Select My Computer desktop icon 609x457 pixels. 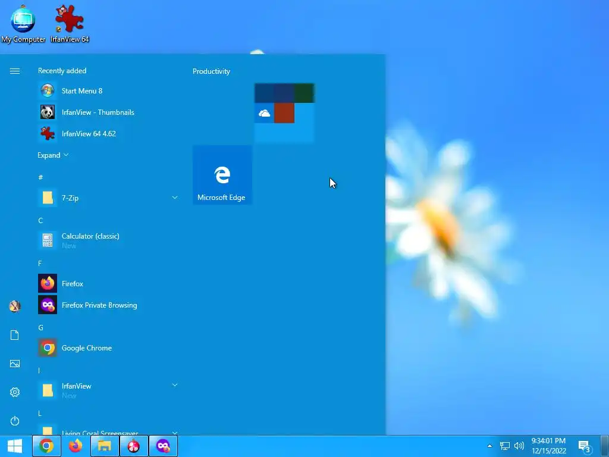23,24
